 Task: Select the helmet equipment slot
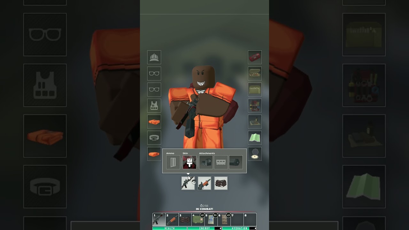pyautogui.click(x=154, y=57)
